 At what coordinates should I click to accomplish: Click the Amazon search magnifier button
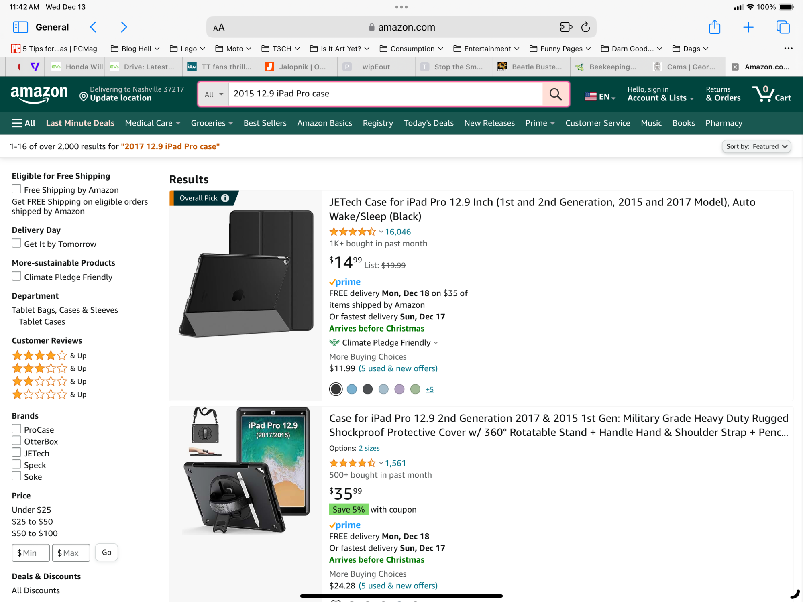coord(556,94)
